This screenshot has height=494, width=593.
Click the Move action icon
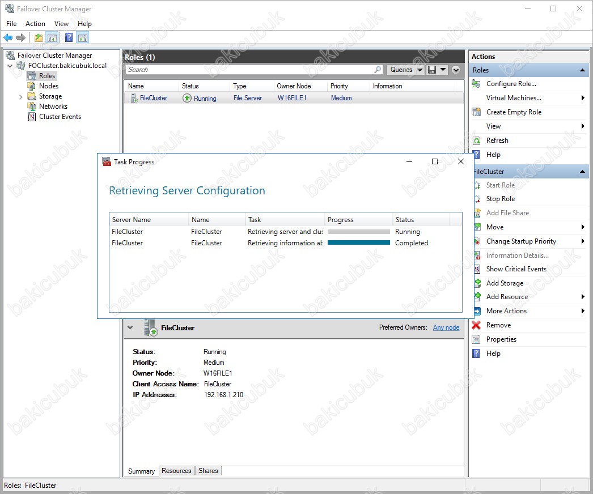pos(478,227)
